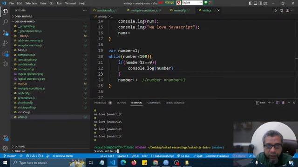Screen dimensions: 298x167
Task: Toggle bottom panel layout icon
Action: tap(256, 3)
